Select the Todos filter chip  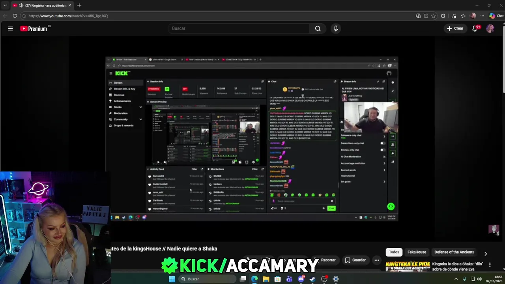[394, 252]
